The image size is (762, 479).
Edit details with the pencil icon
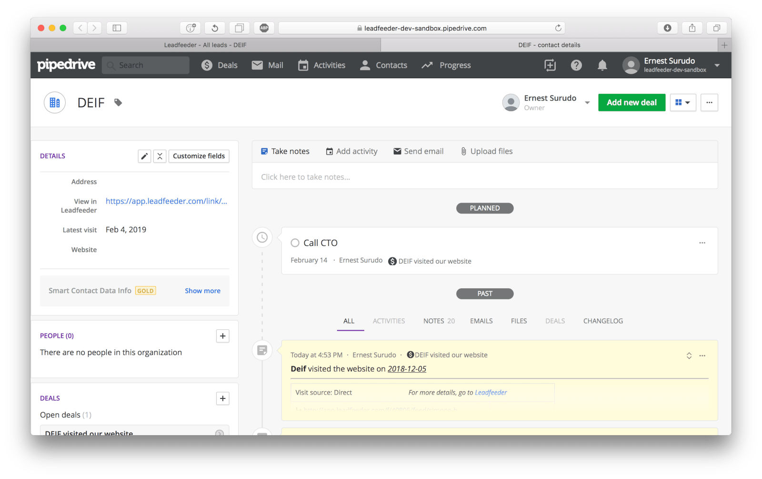tap(144, 156)
